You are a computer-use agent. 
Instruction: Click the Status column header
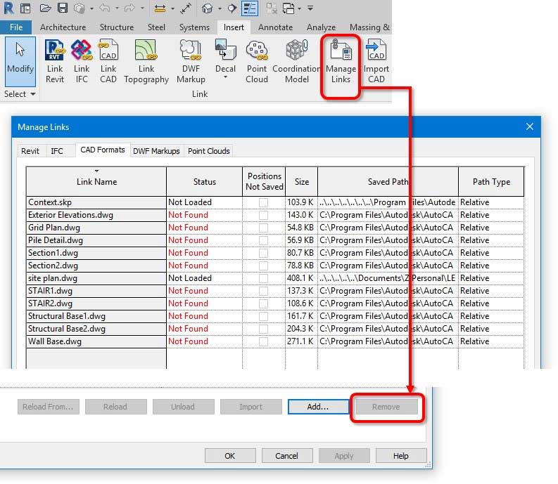tap(204, 182)
